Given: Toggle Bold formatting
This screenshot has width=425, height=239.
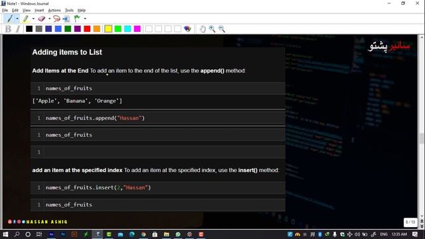Looking at the screenshot, I should [8, 29].
